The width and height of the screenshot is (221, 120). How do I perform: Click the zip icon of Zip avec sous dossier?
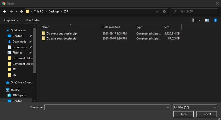tap(44, 33)
